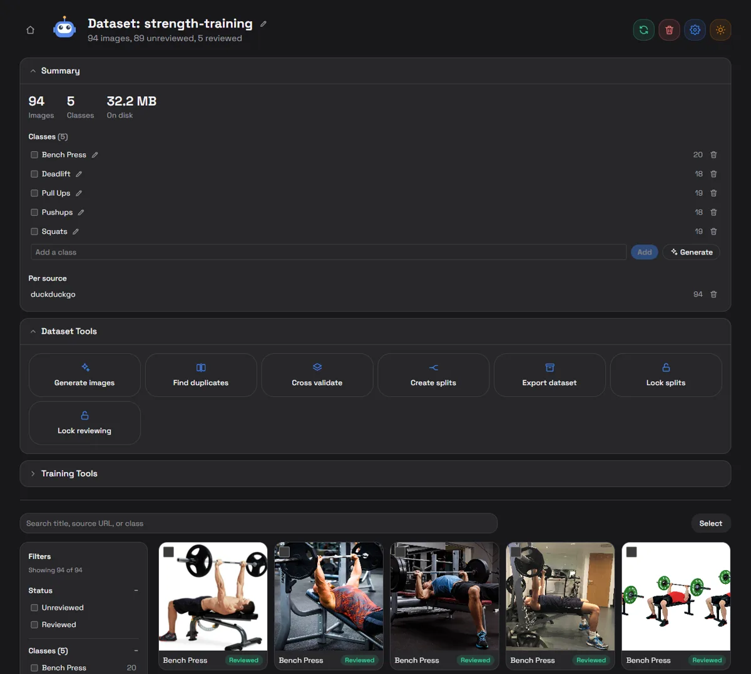The image size is (751, 674).
Task: Rename Deadlift class pencil icon
Action: (79, 174)
